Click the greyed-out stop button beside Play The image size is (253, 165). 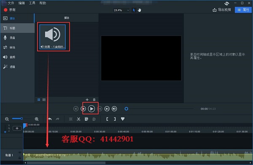click(x=100, y=109)
